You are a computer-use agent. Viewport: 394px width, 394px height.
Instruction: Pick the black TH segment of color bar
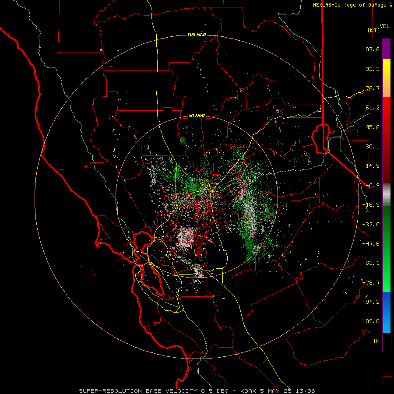click(387, 341)
